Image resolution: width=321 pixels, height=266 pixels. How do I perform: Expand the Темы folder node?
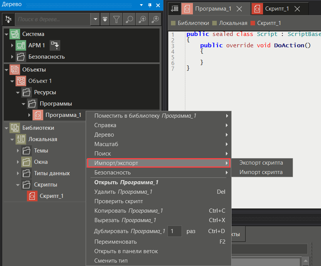[x=18, y=151]
